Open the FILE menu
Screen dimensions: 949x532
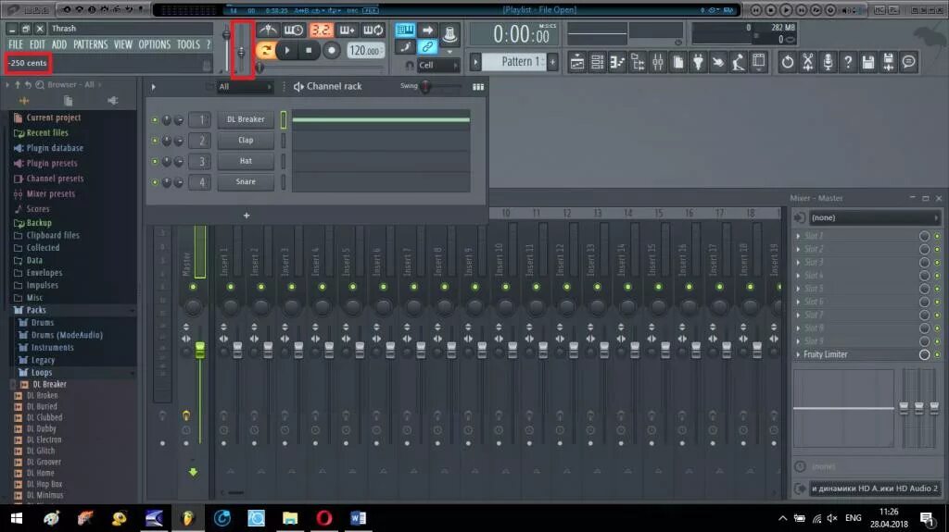15,44
